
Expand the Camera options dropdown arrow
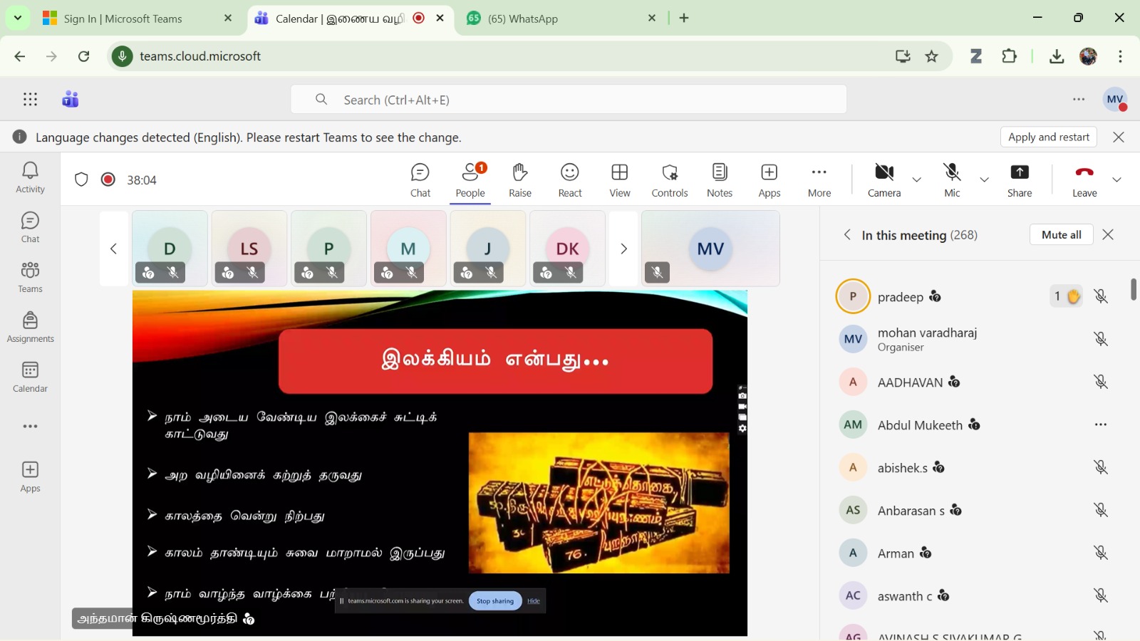click(x=917, y=180)
